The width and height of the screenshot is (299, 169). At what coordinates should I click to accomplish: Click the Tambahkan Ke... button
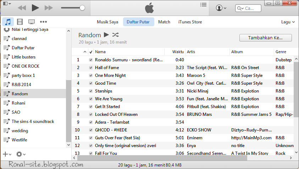(x=265, y=38)
